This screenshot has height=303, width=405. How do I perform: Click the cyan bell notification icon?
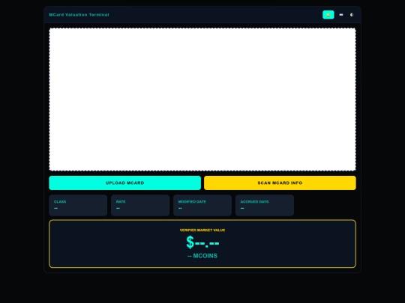(x=328, y=15)
